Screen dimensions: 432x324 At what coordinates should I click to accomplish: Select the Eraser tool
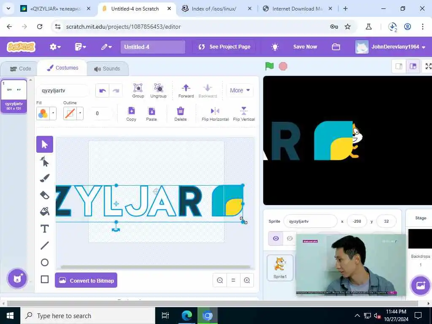tap(45, 195)
